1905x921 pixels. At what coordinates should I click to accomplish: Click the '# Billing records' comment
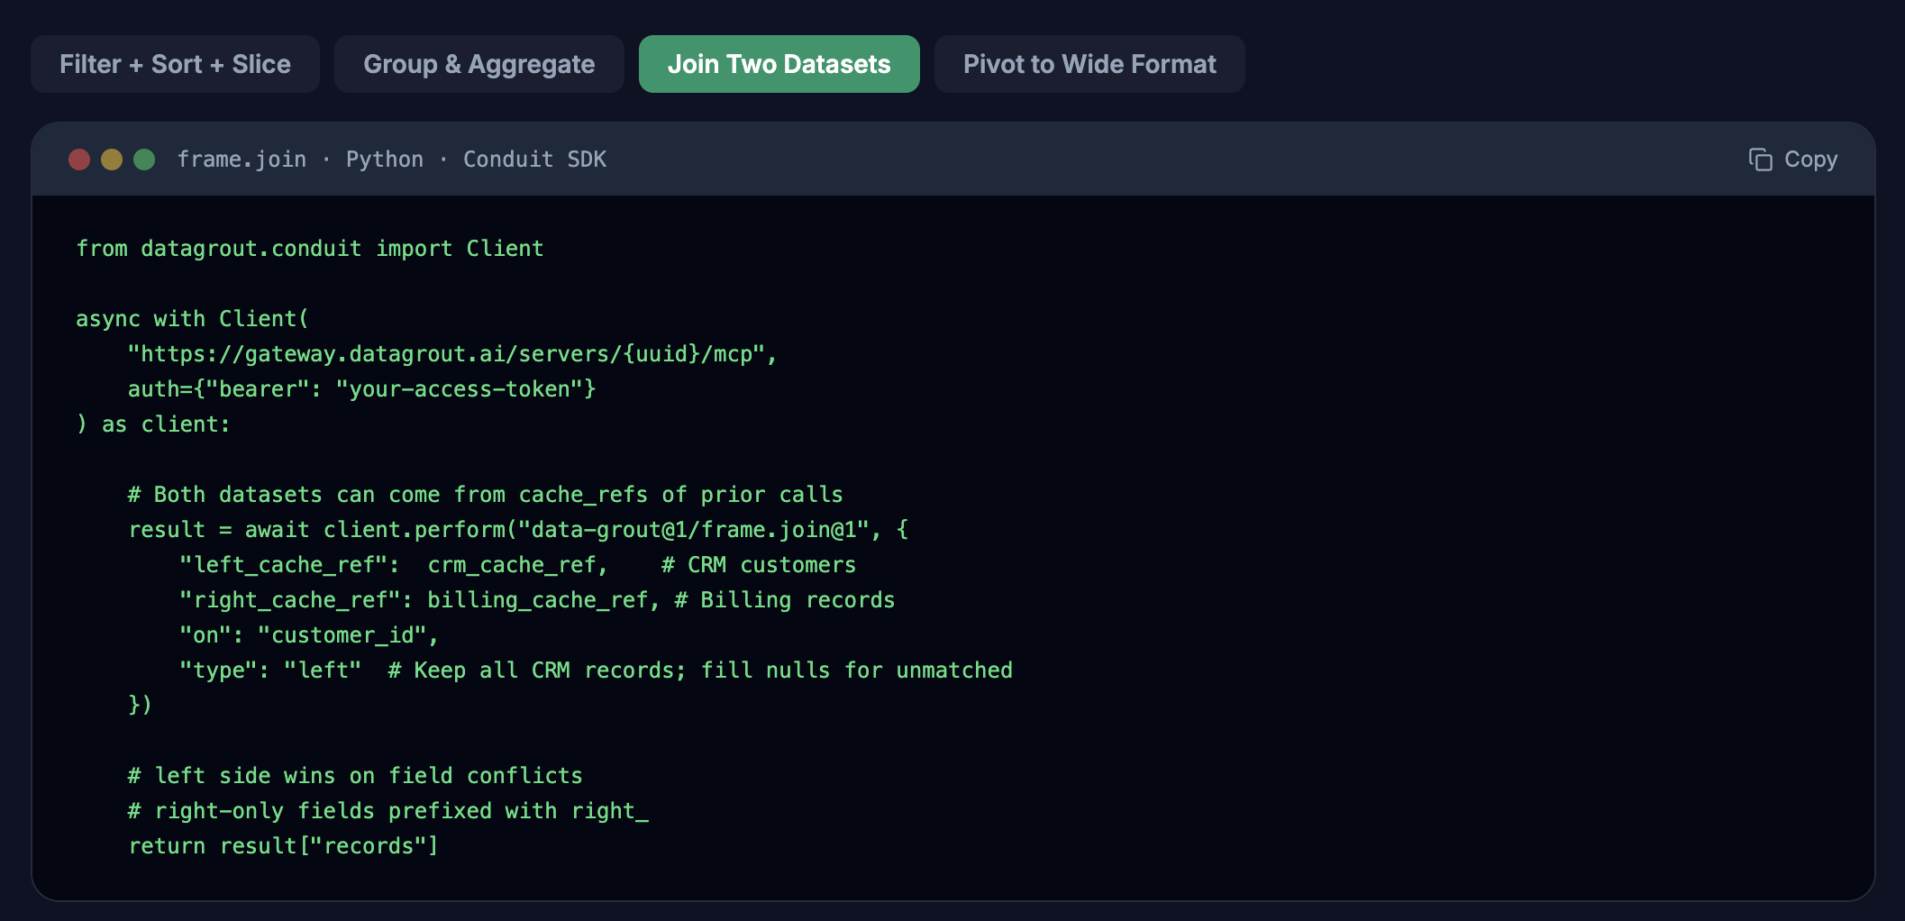coord(785,600)
